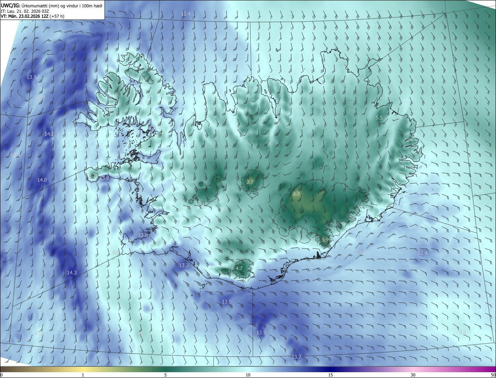The height and width of the screenshot is (378, 496).
Task: Click the 14.3 value label over the ocean
Action: pyautogui.click(x=72, y=272)
